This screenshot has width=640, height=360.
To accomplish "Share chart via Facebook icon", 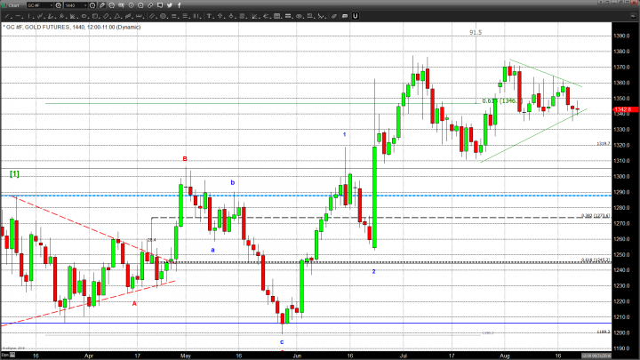I will point(180,5).
